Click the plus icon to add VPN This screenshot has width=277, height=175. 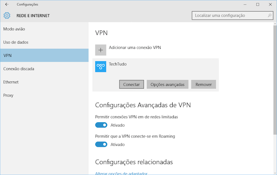tap(100, 50)
